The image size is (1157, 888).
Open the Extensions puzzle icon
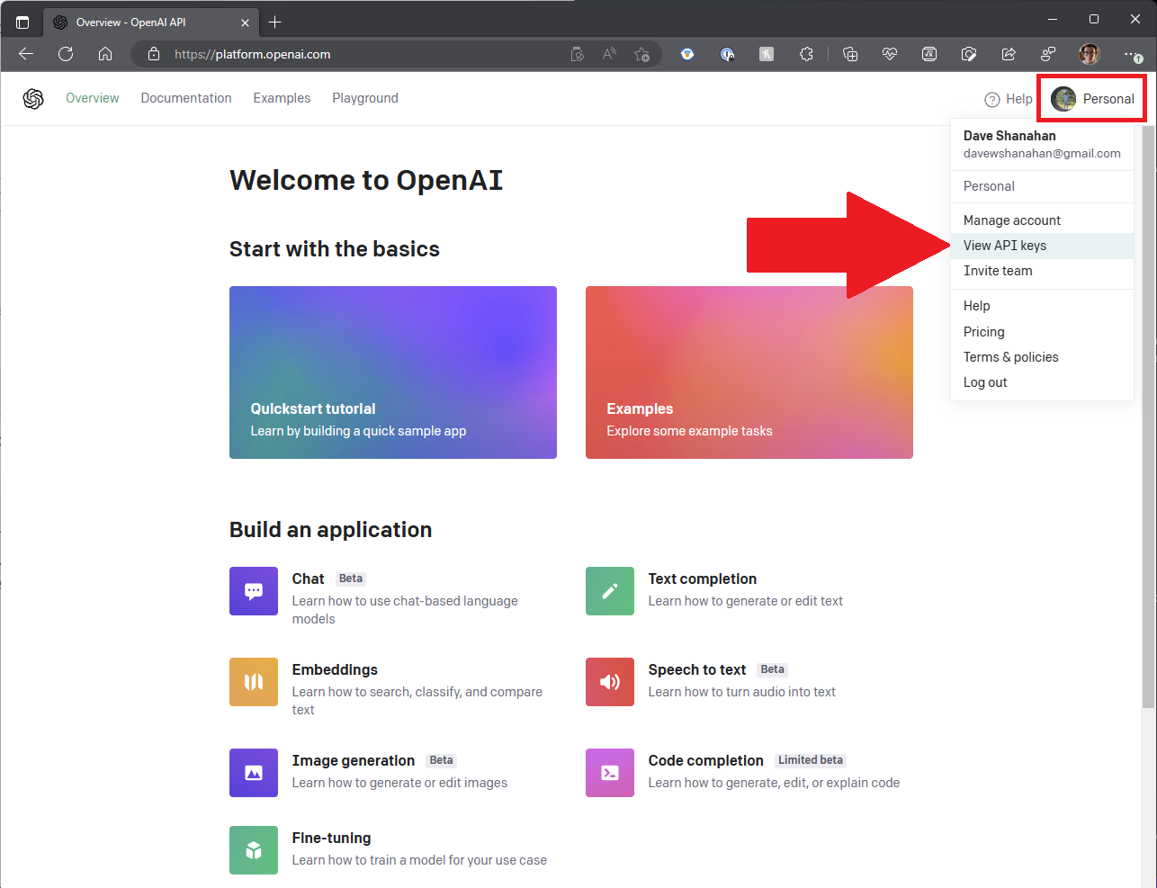pyautogui.click(x=806, y=54)
